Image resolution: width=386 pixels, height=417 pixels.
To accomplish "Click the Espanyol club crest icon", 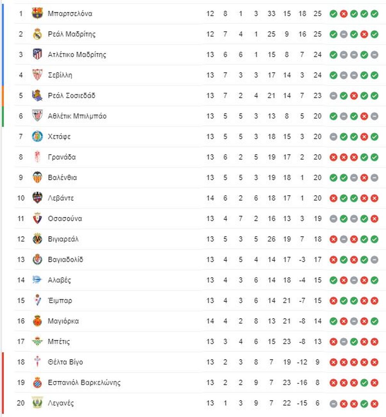I will [37, 382].
